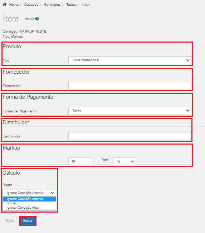Go to Cadastro breadcrumb
Screen dimensions: 205x233
pyautogui.click(x=31, y=5)
